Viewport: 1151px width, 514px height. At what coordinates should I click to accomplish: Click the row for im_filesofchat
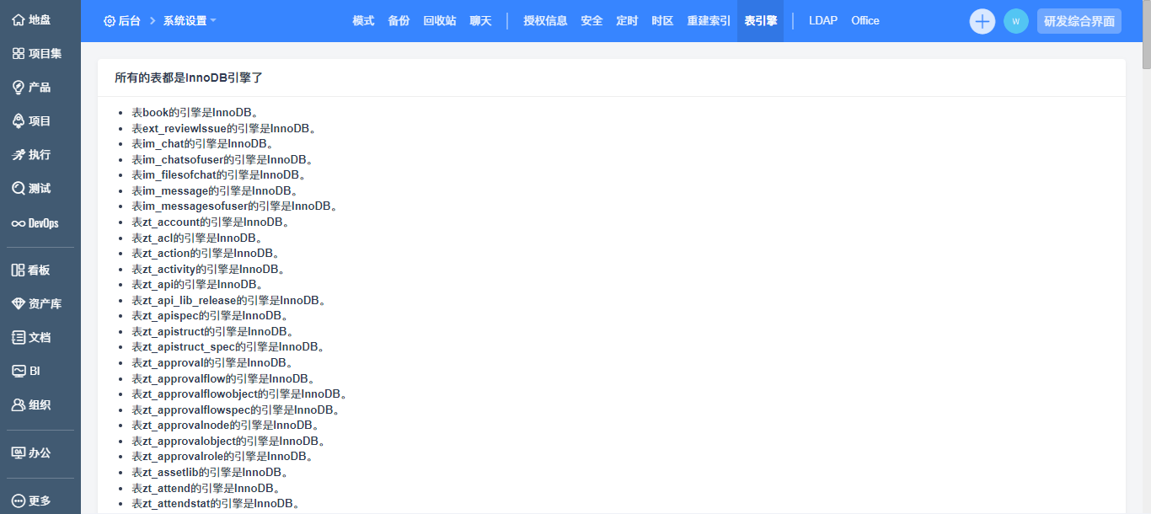tap(218, 174)
